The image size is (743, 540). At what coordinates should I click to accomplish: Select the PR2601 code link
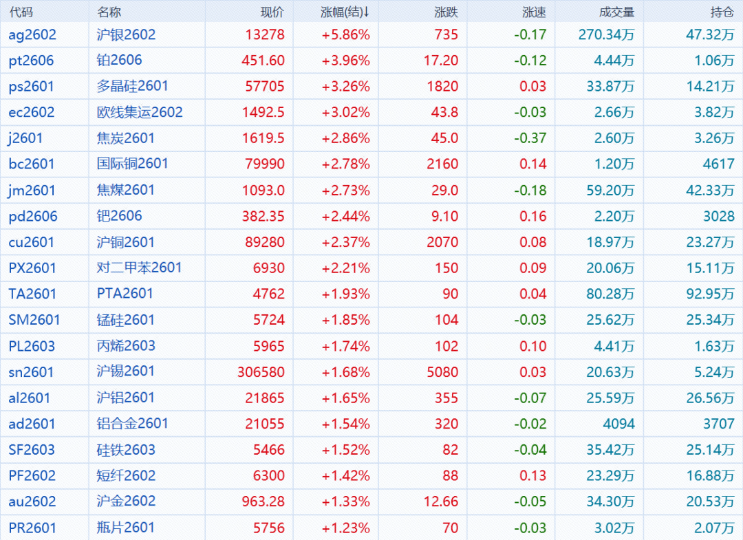tap(32, 528)
